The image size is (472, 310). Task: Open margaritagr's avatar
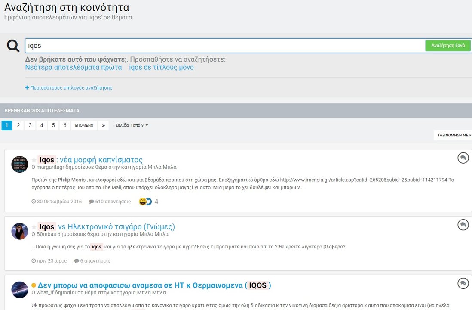point(20,164)
